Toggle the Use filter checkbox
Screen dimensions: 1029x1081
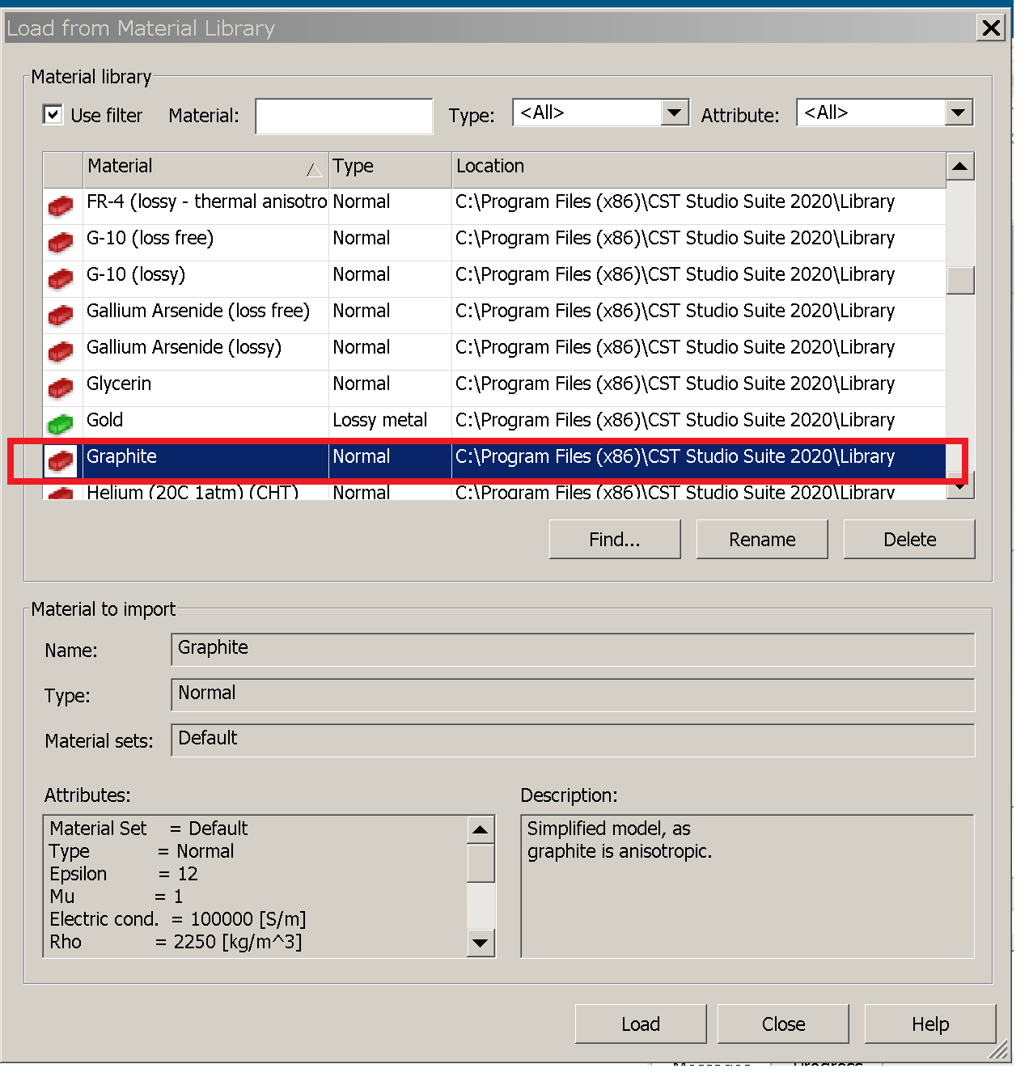click(53, 115)
